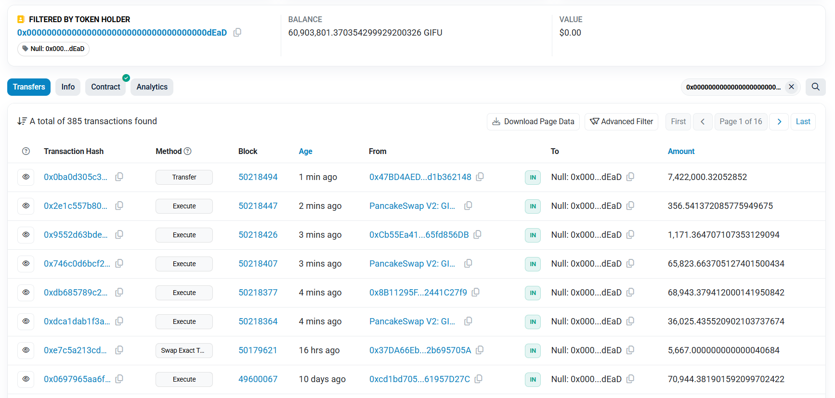Open the token transfers search
Screen dimensions: 835x398
coord(815,87)
